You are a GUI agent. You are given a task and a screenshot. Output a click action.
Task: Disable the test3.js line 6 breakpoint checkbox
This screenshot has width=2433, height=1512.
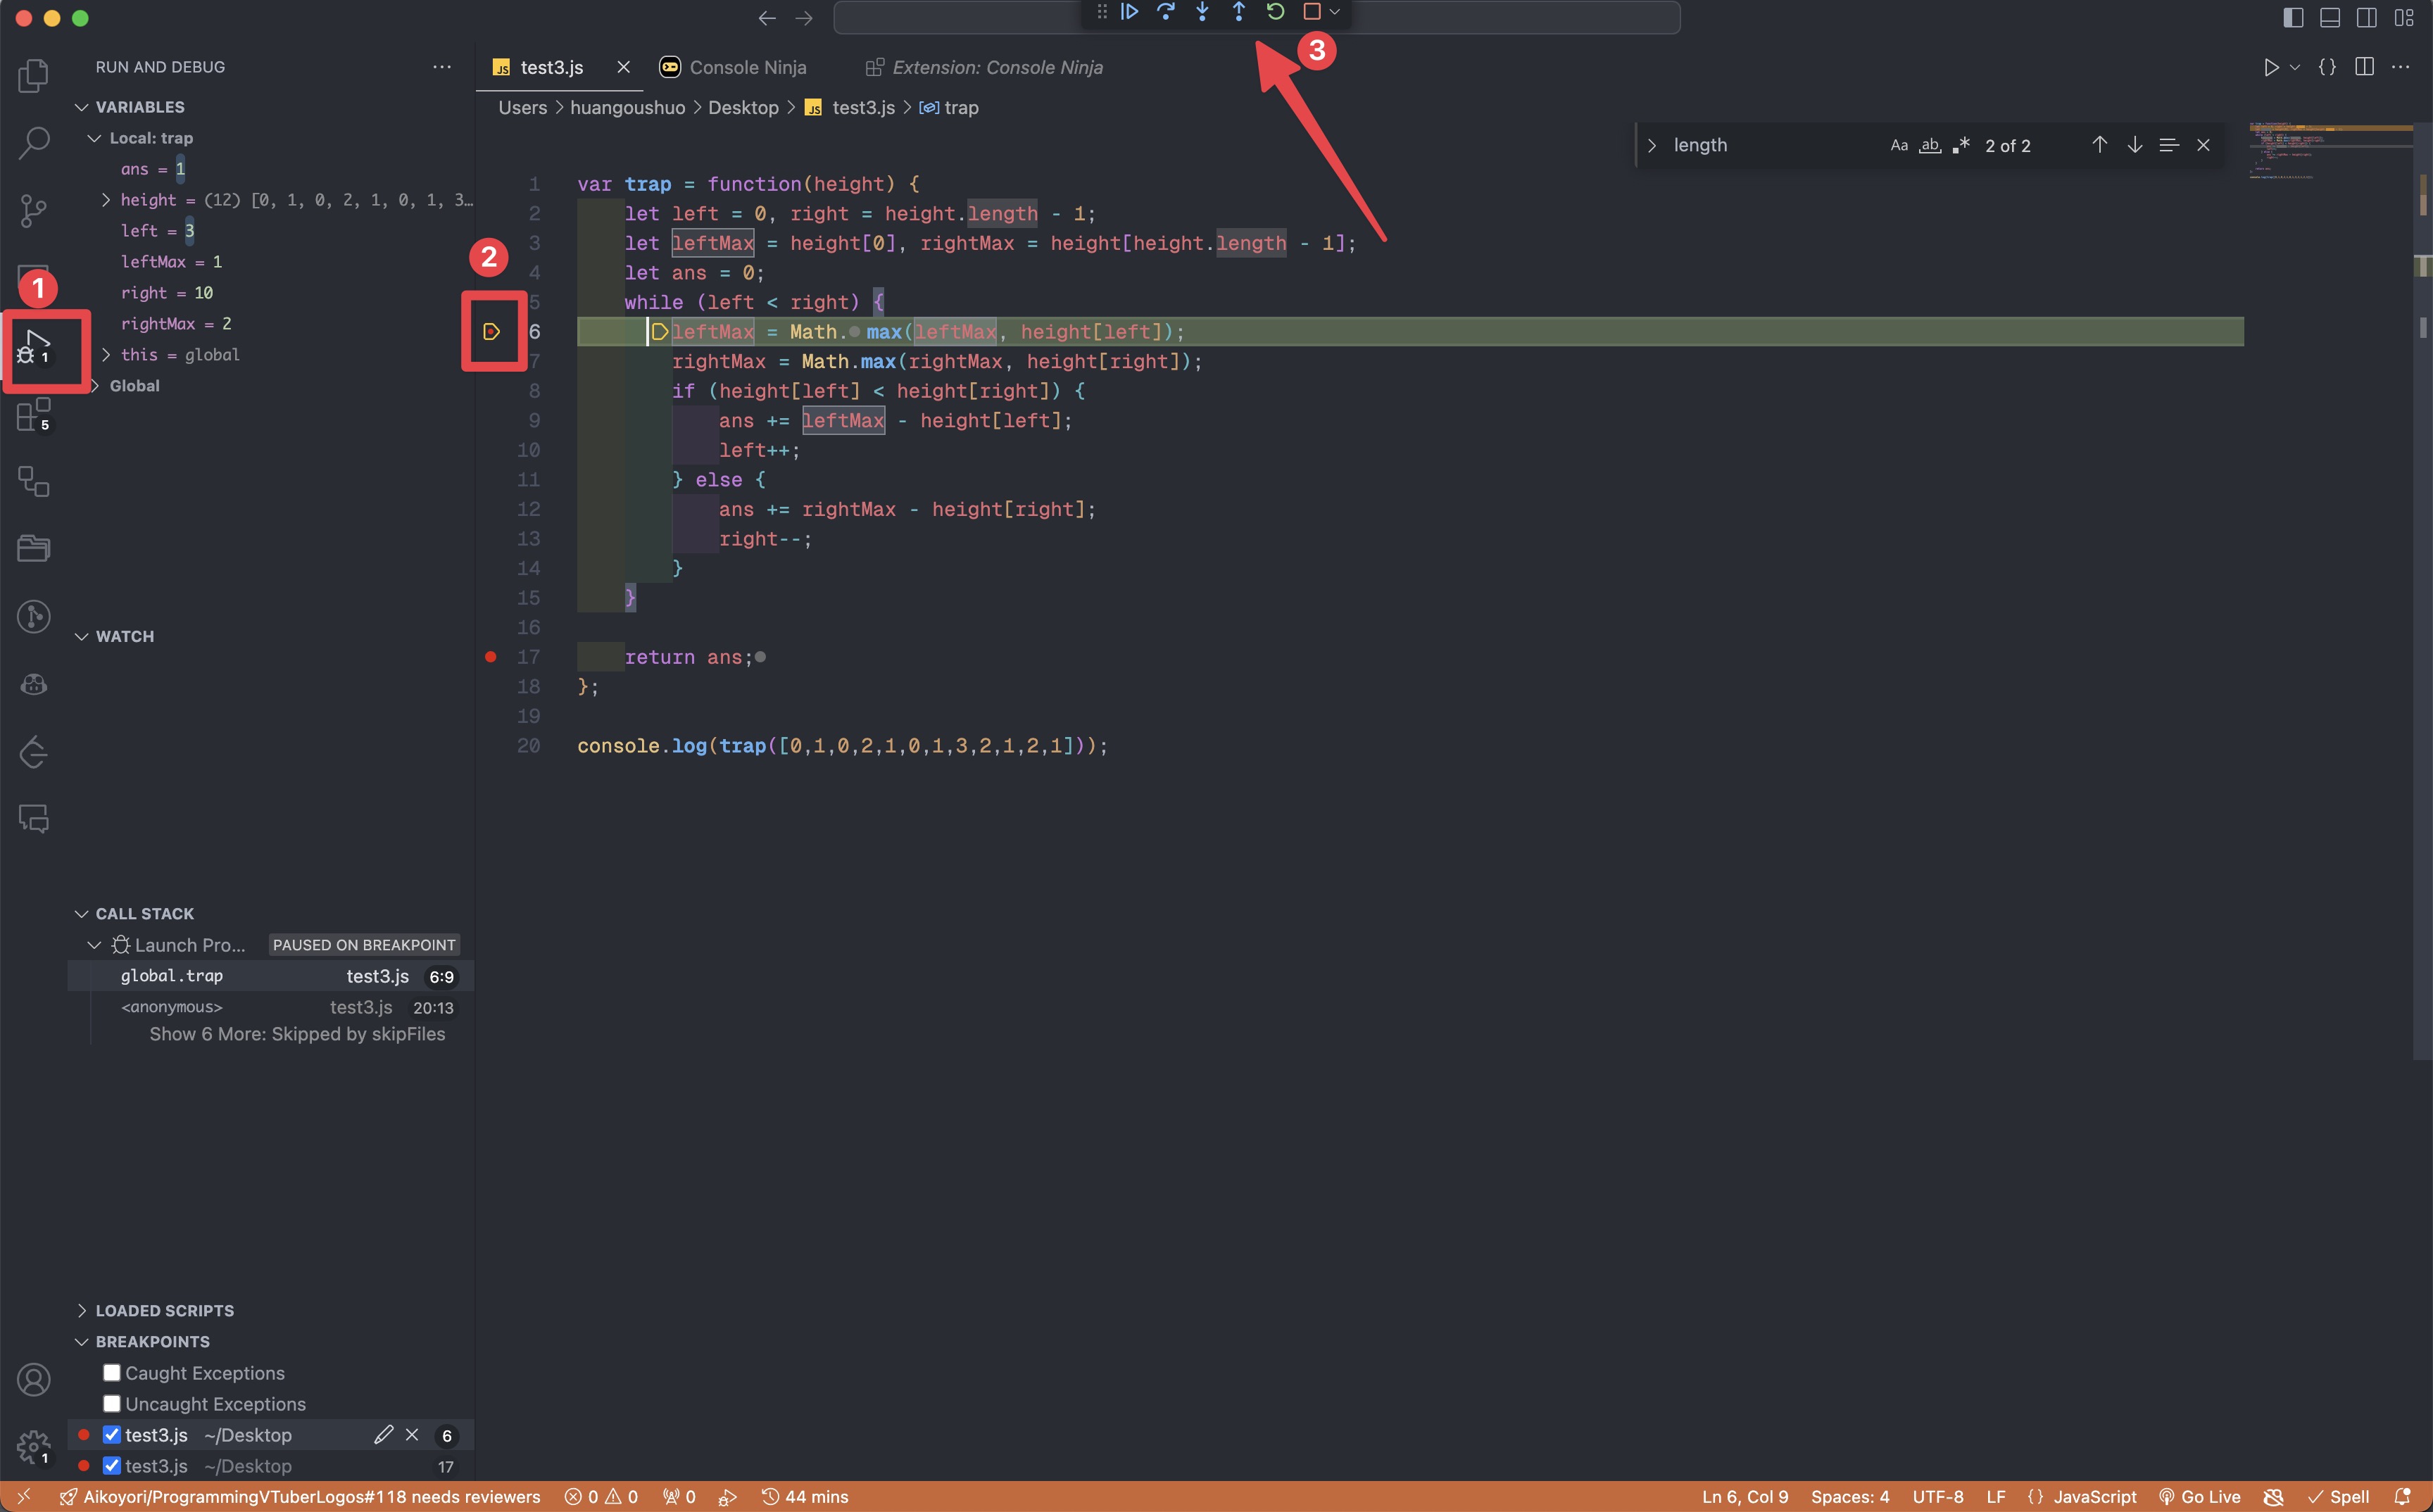coord(112,1435)
